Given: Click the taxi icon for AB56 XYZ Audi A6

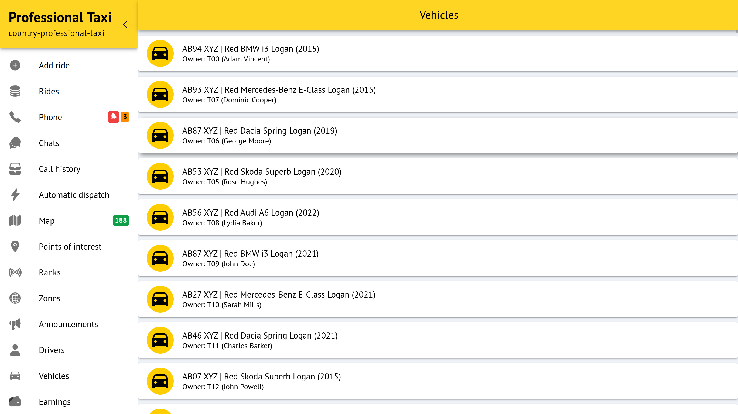Looking at the screenshot, I should click(x=160, y=217).
